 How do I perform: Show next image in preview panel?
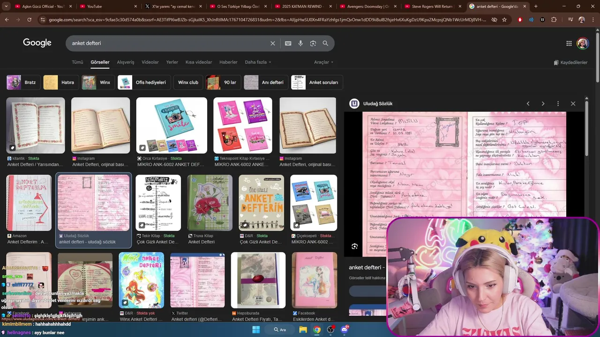[543, 103]
